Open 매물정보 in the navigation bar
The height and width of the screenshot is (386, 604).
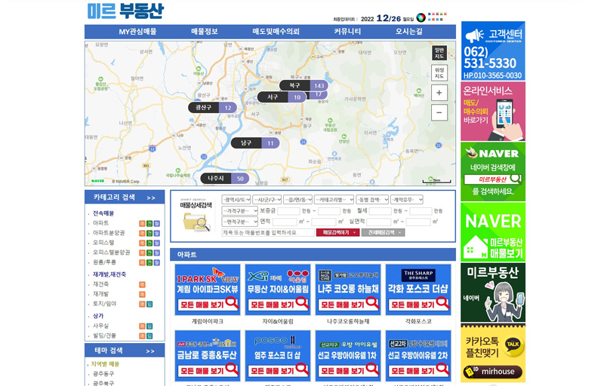pos(205,32)
